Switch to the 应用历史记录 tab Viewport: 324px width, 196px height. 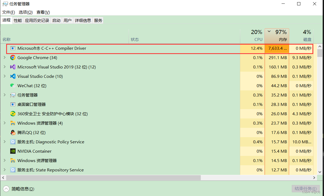pos(37,20)
